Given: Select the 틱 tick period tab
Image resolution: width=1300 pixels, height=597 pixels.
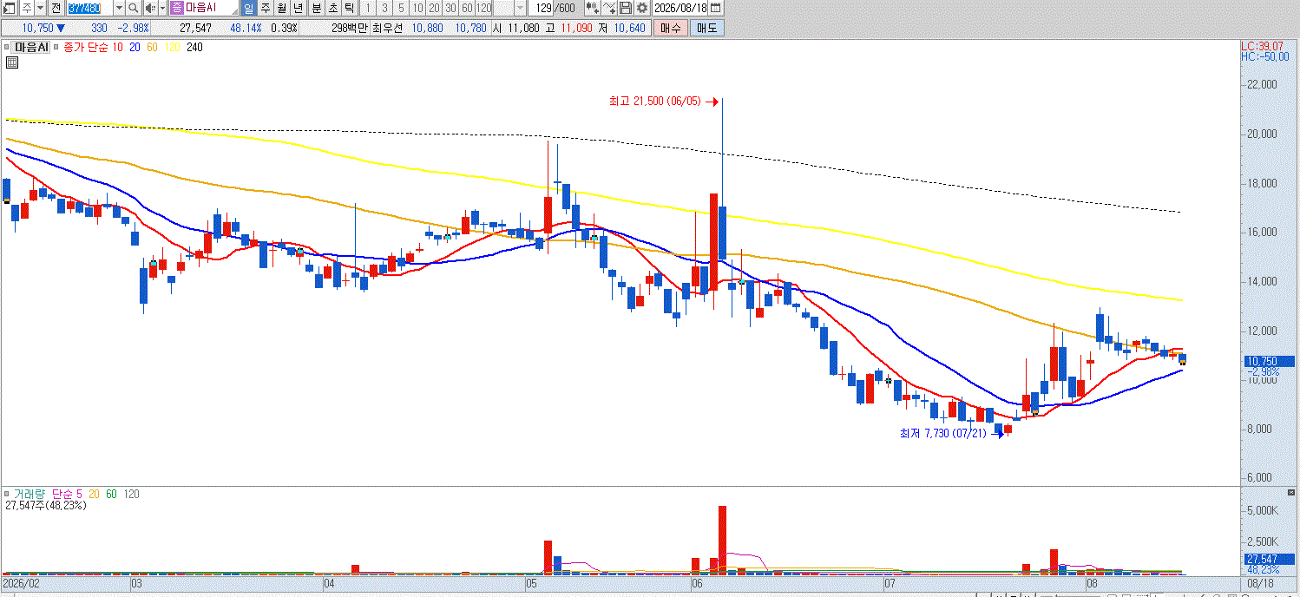Looking at the screenshot, I should (x=349, y=8).
